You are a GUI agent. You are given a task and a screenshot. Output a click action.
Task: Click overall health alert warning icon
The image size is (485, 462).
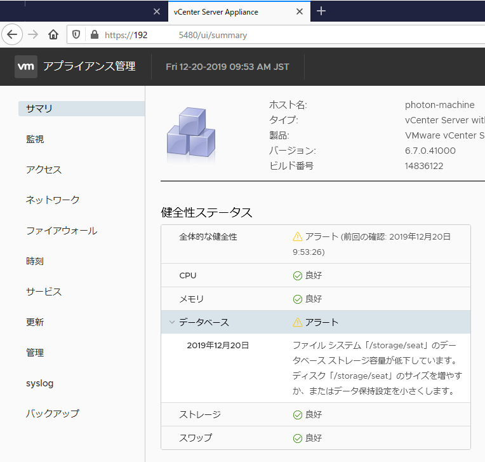(x=298, y=236)
